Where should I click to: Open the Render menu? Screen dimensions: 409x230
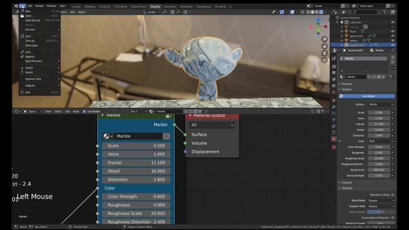(x=40, y=6)
